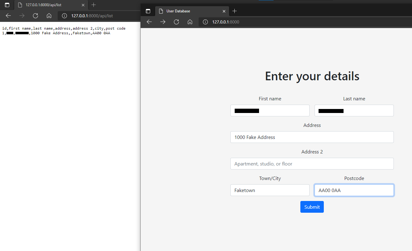Open the vertical tabs panel in the left browser
Image resolution: width=412 pixels, height=251 pixels.
[x=7, y=5]
